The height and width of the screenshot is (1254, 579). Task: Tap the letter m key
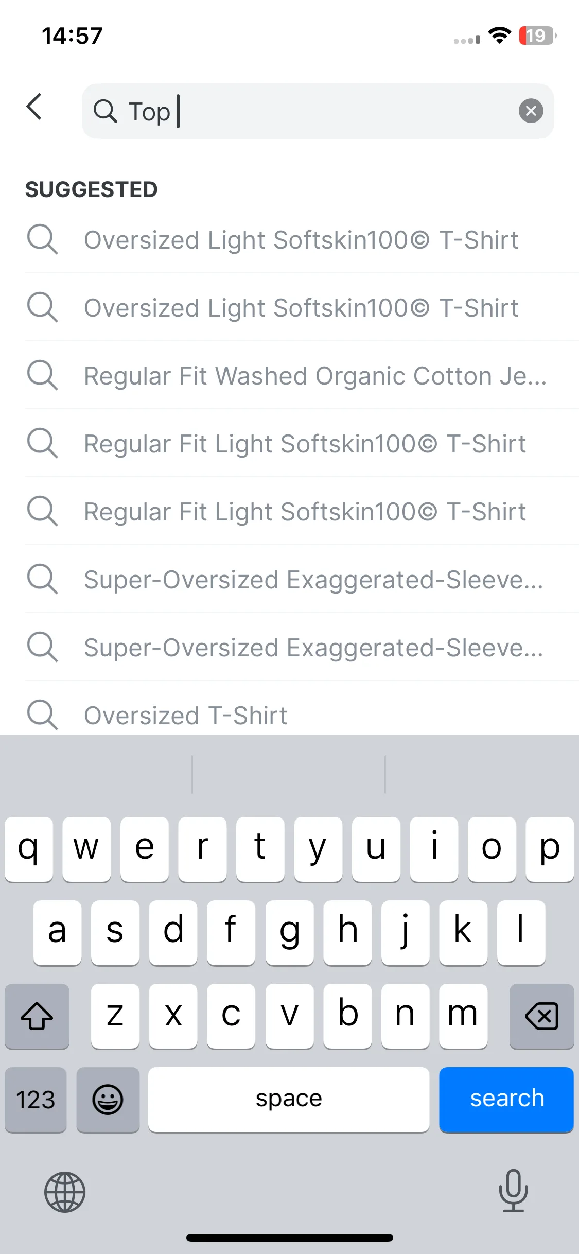pyautogui.click(x=463, y=1016)
